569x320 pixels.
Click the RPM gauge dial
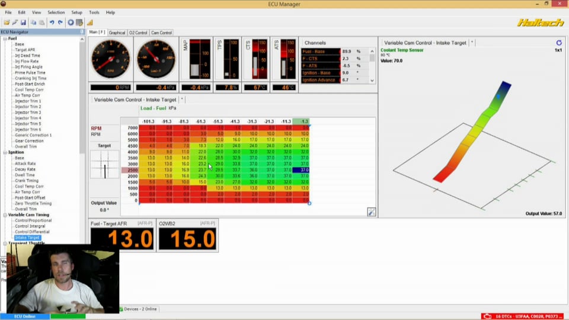click(111, 59)
